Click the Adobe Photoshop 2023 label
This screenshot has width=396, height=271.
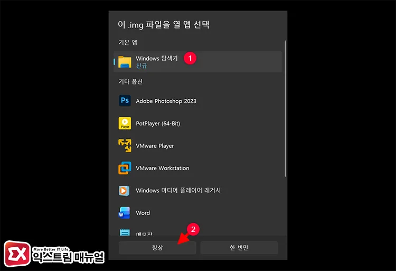[166, 101]
